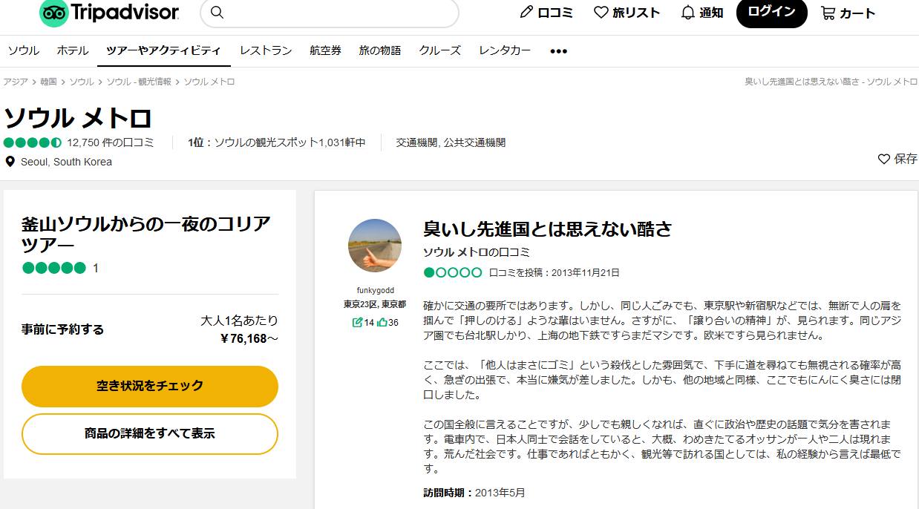Click the ログイン login button
This screenshot has height=509, width=919.
771,12
